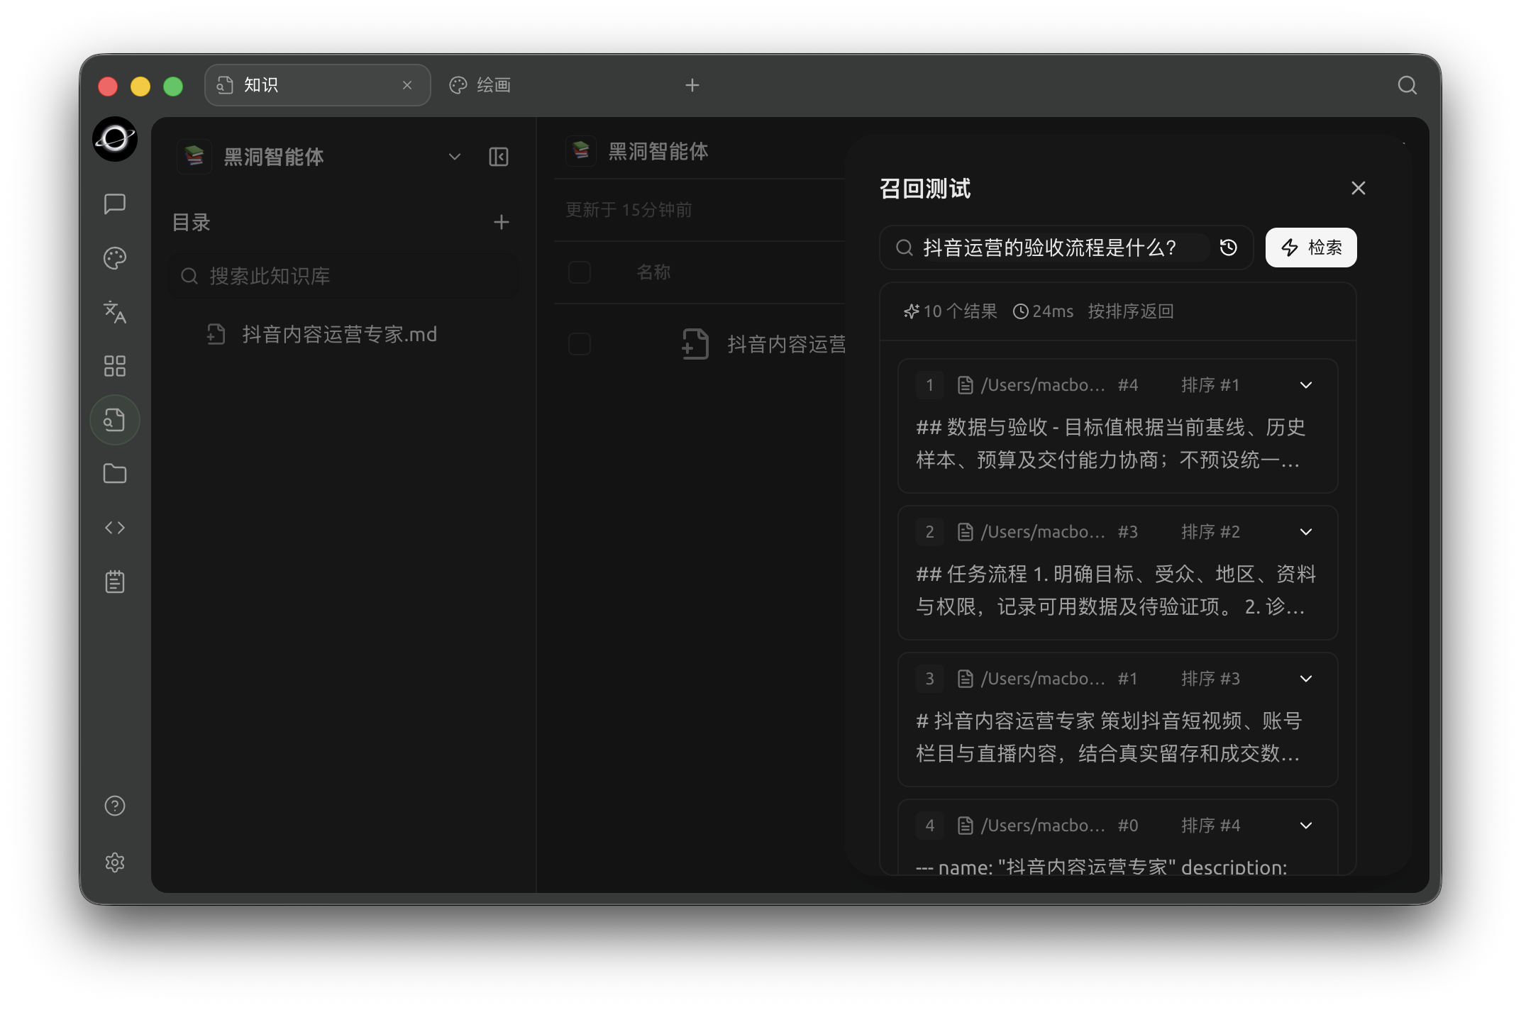
Task: Click the 24ms timing label
Action: point(1044,311)
